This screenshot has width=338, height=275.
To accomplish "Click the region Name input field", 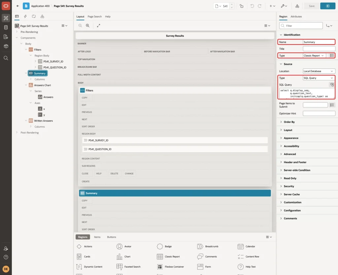I will pyautogui.click(x=319, y=42).
